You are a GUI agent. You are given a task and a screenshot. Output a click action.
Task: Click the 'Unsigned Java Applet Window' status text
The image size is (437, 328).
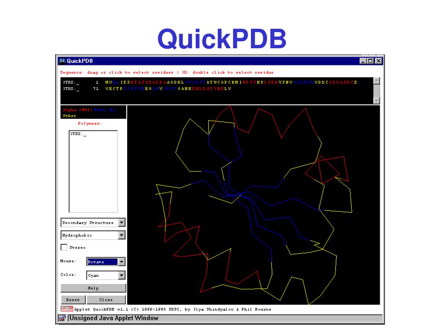coord(114,318)
